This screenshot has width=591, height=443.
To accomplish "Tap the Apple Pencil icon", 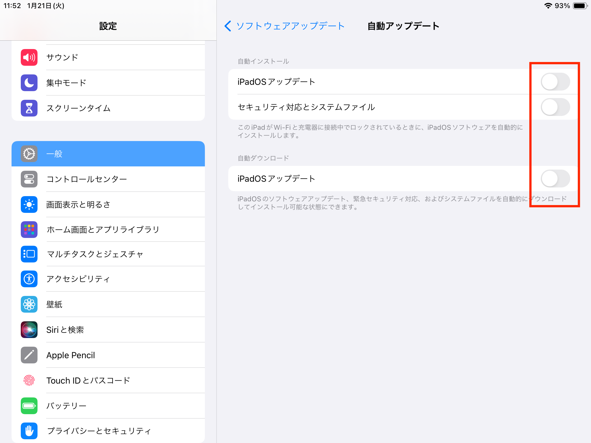I will coord(29,355).
